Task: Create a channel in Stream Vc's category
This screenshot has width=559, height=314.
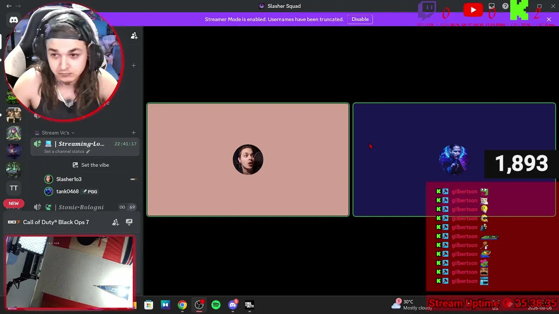Action: click(133, 133)
